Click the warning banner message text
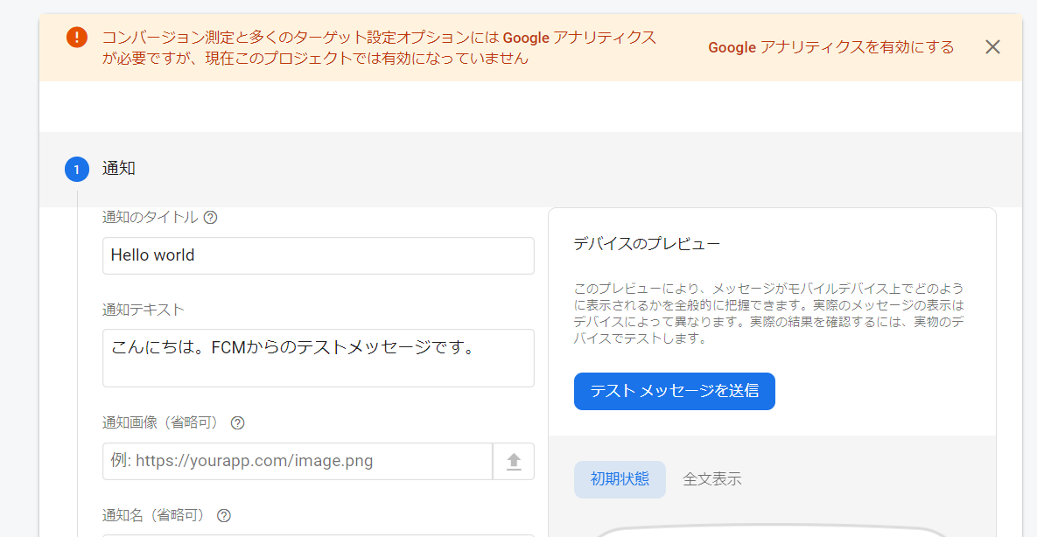The height and width of the screenshot is (537, 1037). [378, 48]
